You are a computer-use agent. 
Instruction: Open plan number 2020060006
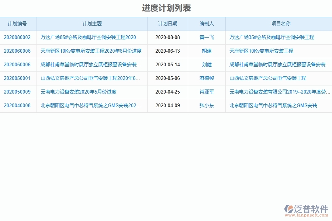coord(18,51)
